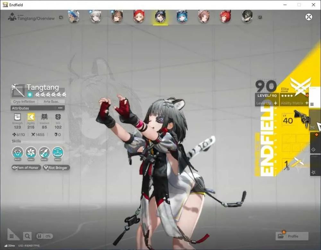
Task: Click the 22ms network latency indicator
Action: (10, 246)
